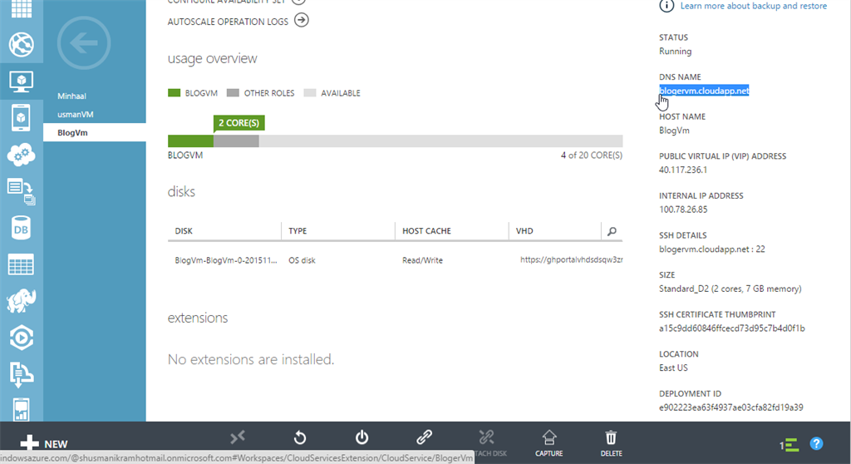The height and width of the screenshot is (464, 851).
Task: Restart the VM with the circular arrow icon
Action: click(299, 437)
